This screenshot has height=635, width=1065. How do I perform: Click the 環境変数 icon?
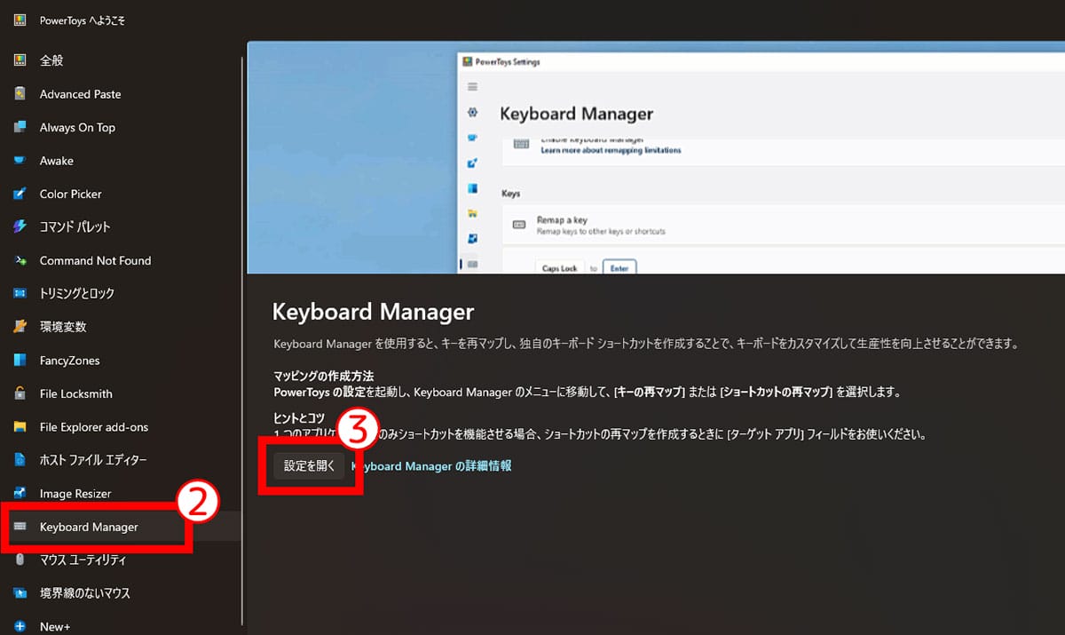click(x=20, y=327)
